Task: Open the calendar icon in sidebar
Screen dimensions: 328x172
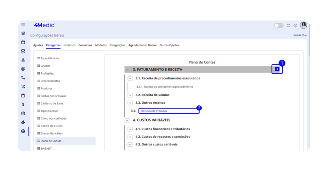Action: 23,42
